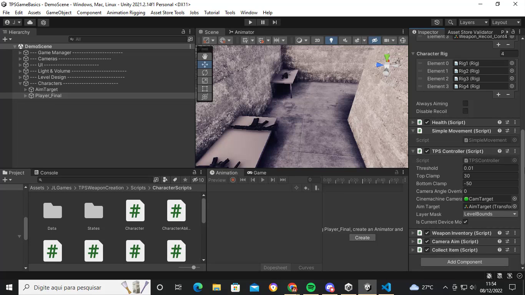
Task: Click the Top Clamp value field
Action: coord(490,176)
